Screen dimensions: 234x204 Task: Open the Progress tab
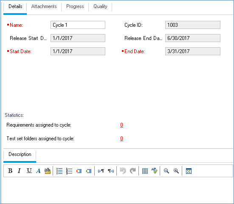tap(75, 6)
